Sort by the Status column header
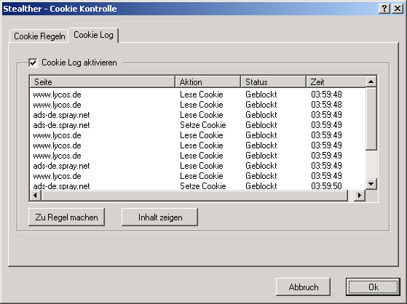The image size is (407, 304). tap(273, 81)
